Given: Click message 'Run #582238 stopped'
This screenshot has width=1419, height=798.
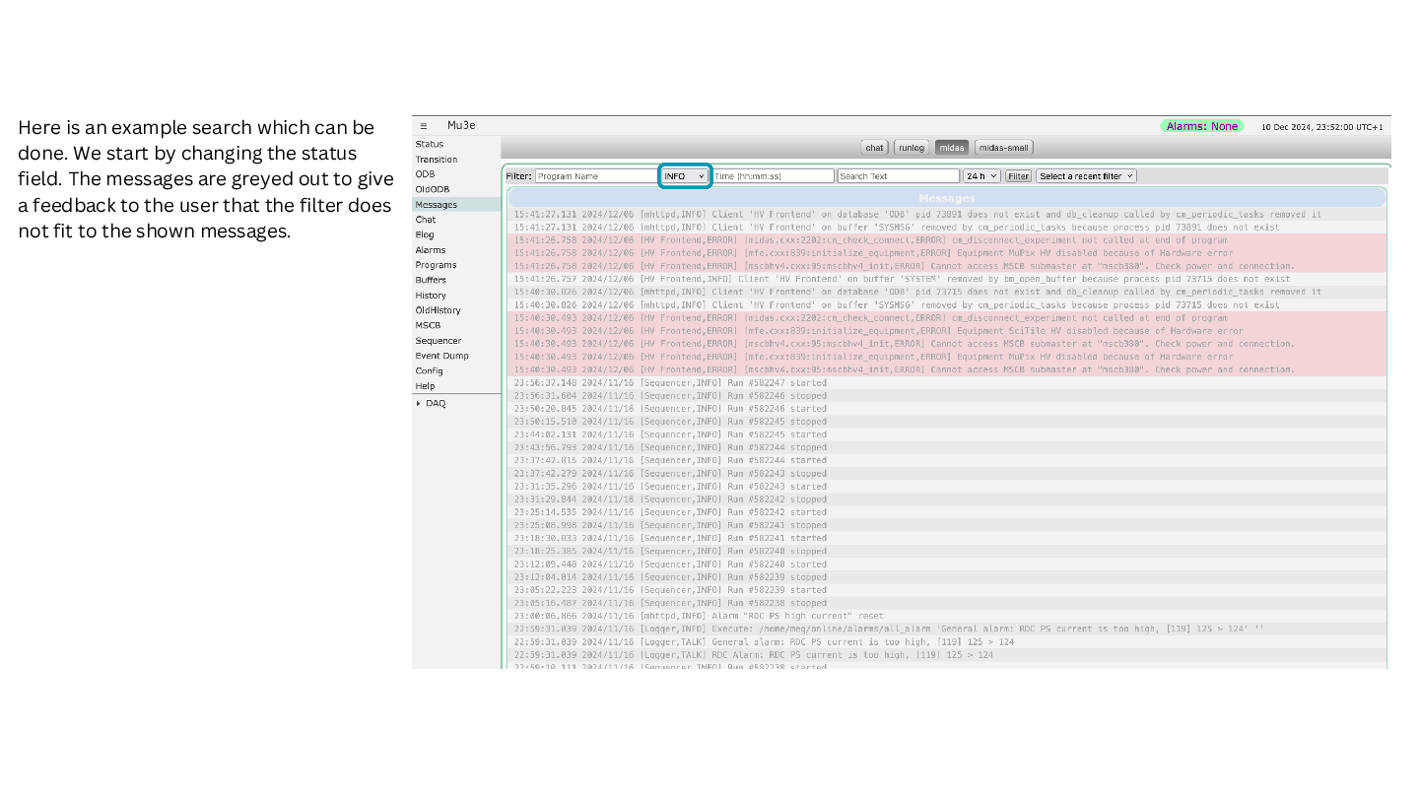Looking at the screenshot, I should [x=947, y=603].
